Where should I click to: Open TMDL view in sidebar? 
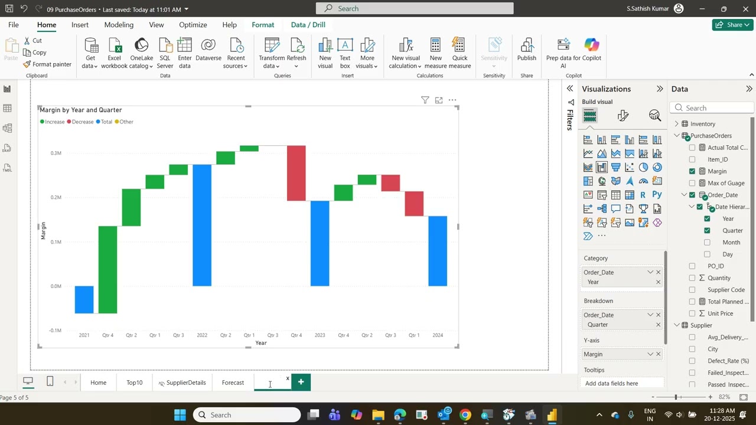pyautogui.click(x=7, y=168)
